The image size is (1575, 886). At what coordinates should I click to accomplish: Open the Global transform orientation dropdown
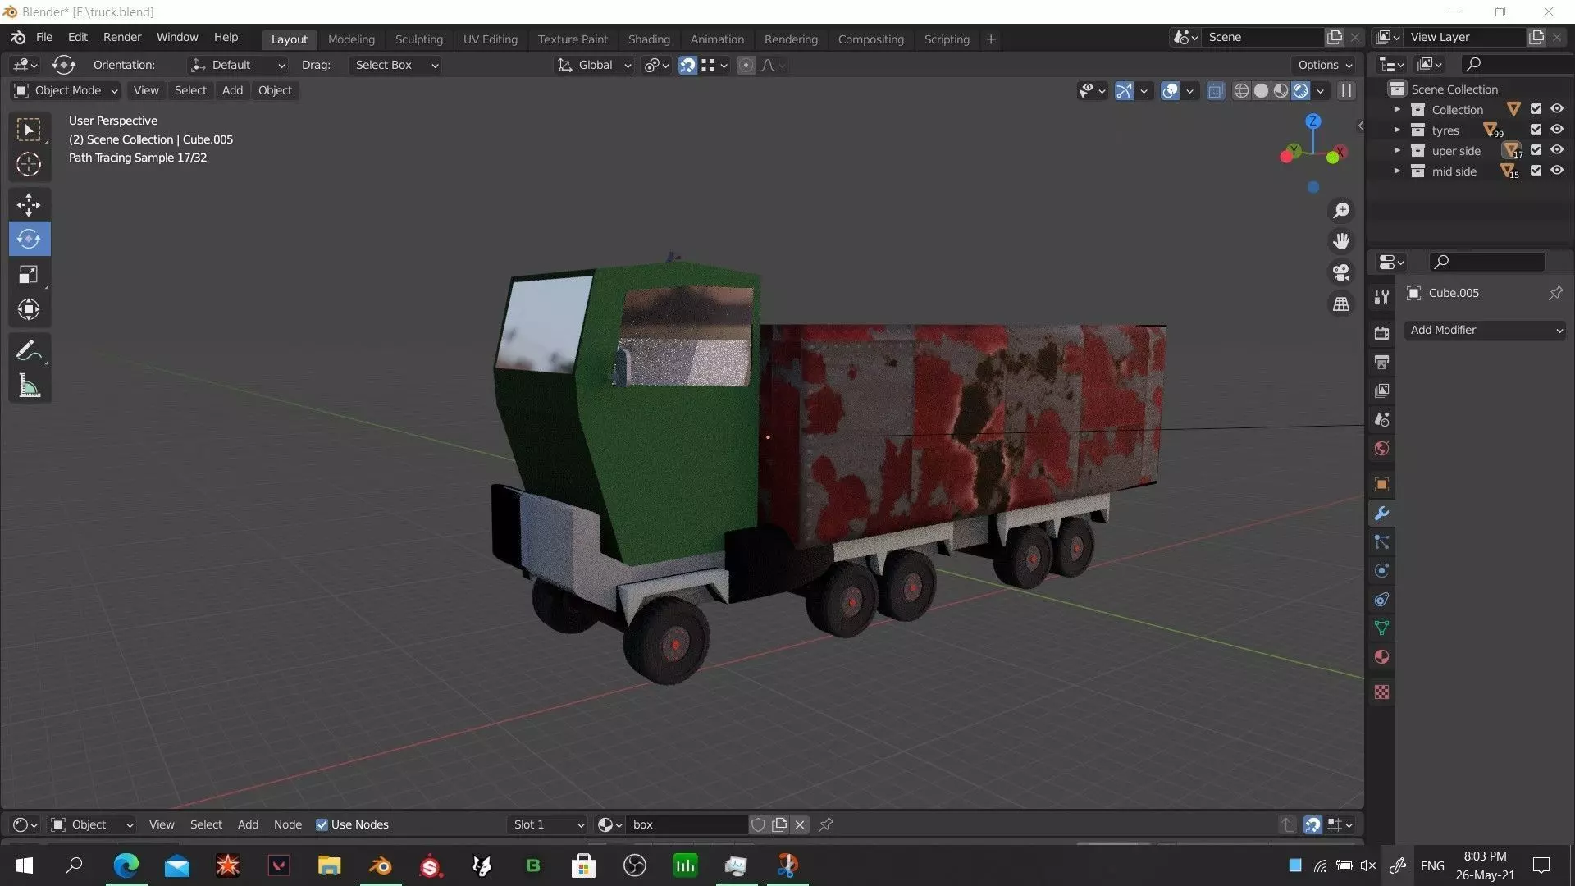click(x=595, y=65)
